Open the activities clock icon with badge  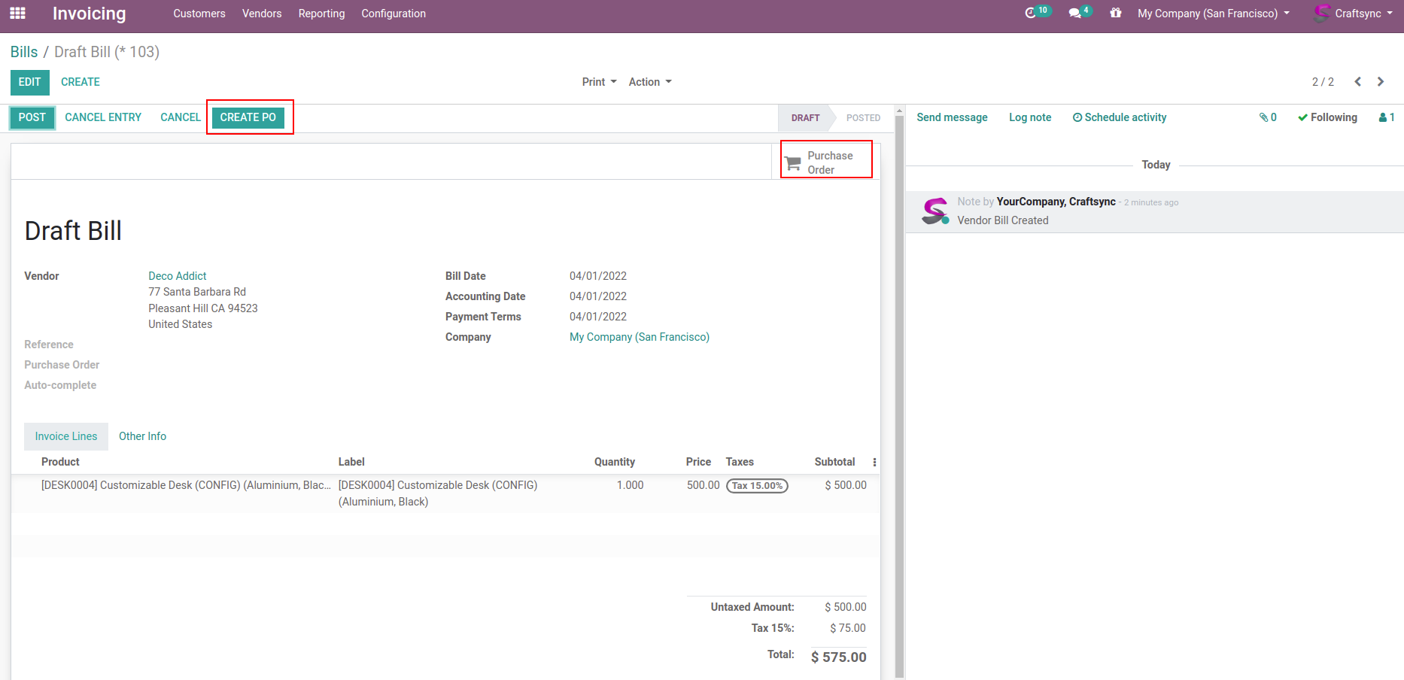(x=1031, y=13)
